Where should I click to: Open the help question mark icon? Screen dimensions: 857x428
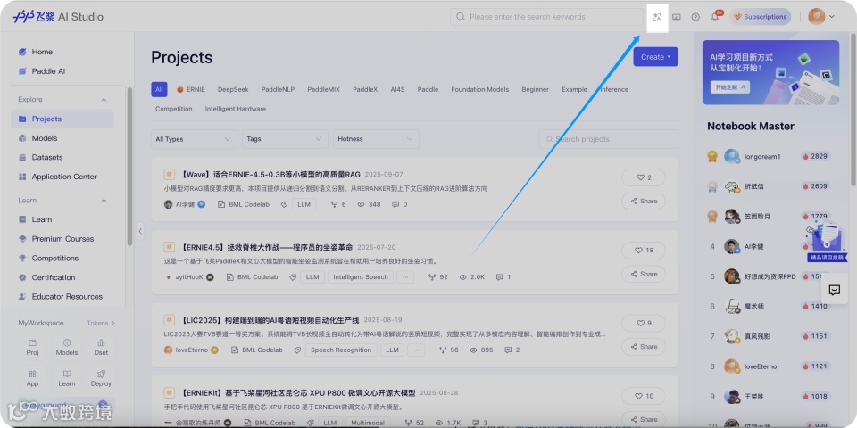click(695, 17)
